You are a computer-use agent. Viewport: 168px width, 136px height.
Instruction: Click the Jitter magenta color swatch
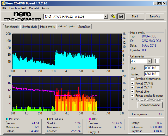(x=90, y=119)
